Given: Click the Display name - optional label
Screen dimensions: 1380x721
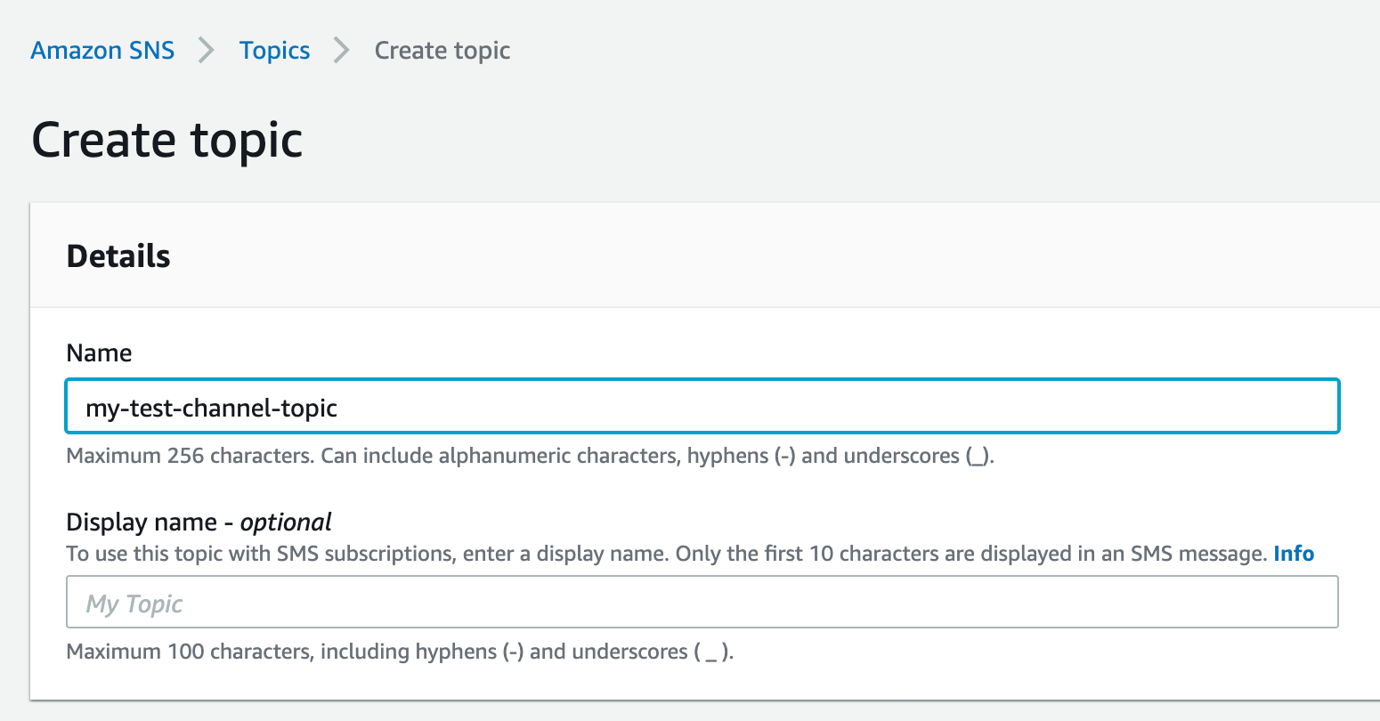Looking at the screenshot, I should 199,522.
